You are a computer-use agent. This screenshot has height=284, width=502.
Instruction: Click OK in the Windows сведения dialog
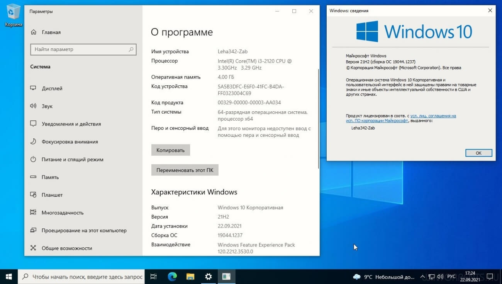point(478,153)
